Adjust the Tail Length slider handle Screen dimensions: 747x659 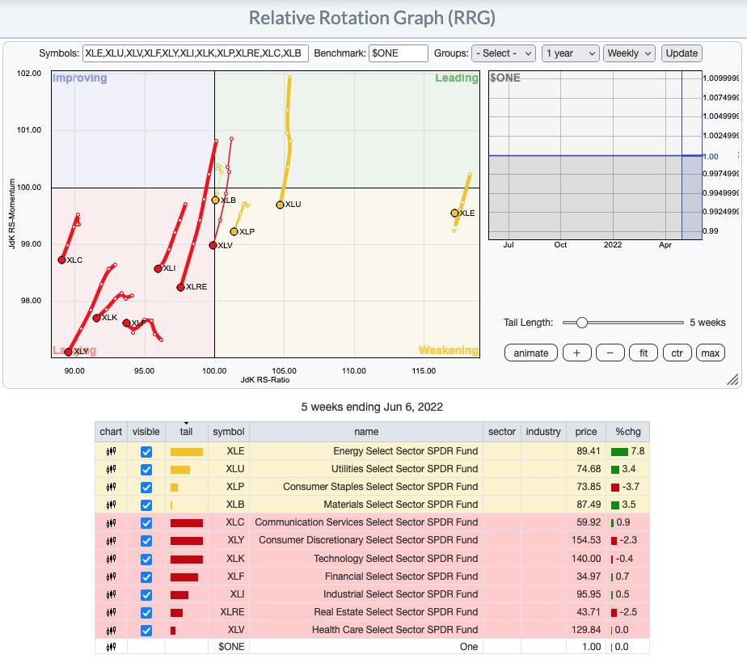tap(582, 323)
